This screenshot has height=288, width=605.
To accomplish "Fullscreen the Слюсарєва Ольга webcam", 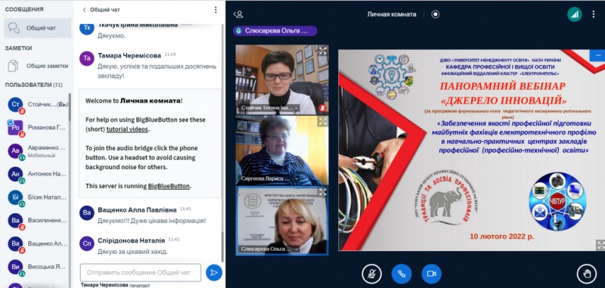I will [x=322, y=192].
